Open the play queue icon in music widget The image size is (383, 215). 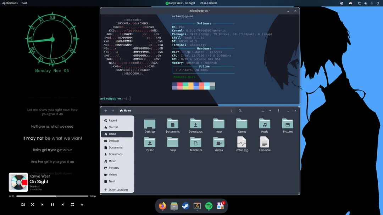click(x=82, y=204)
